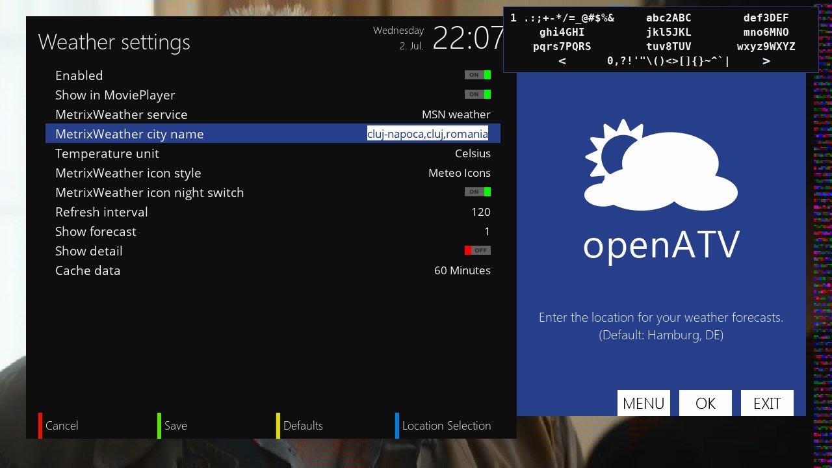
Task: Toggle Show in MoviePlayer switch
Action: coord(477,95)
